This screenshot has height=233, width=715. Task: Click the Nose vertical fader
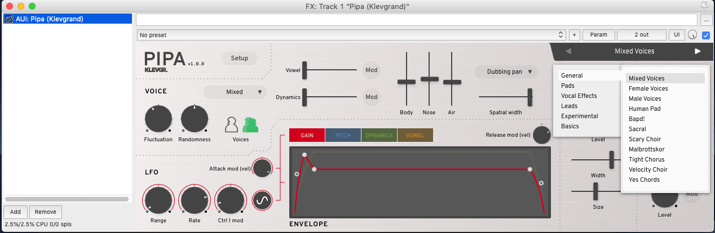coord(430,79)
